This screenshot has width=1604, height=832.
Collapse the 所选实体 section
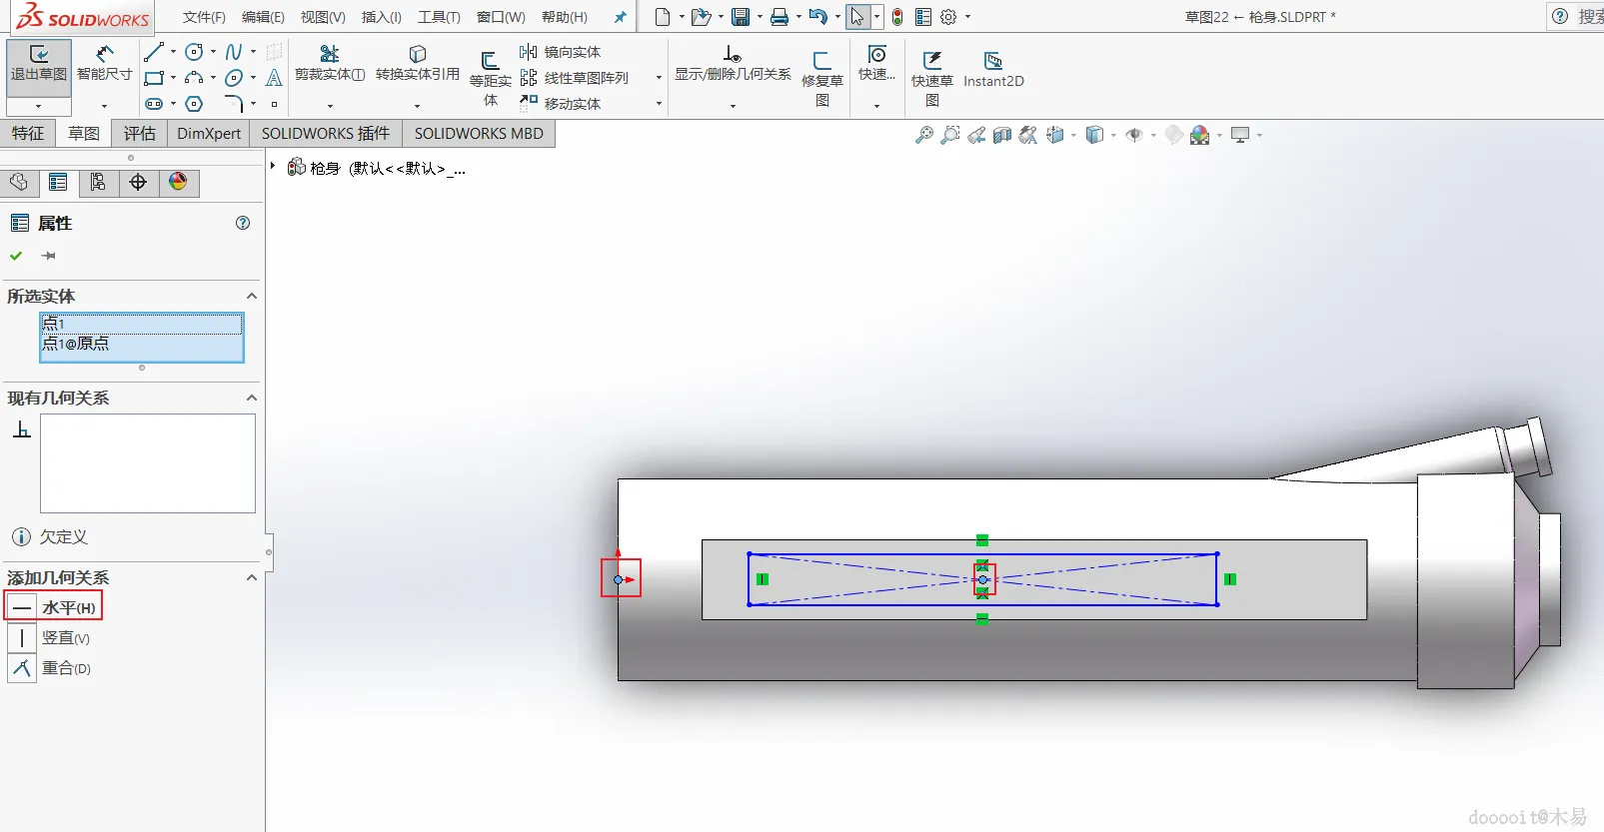(252, 297)
